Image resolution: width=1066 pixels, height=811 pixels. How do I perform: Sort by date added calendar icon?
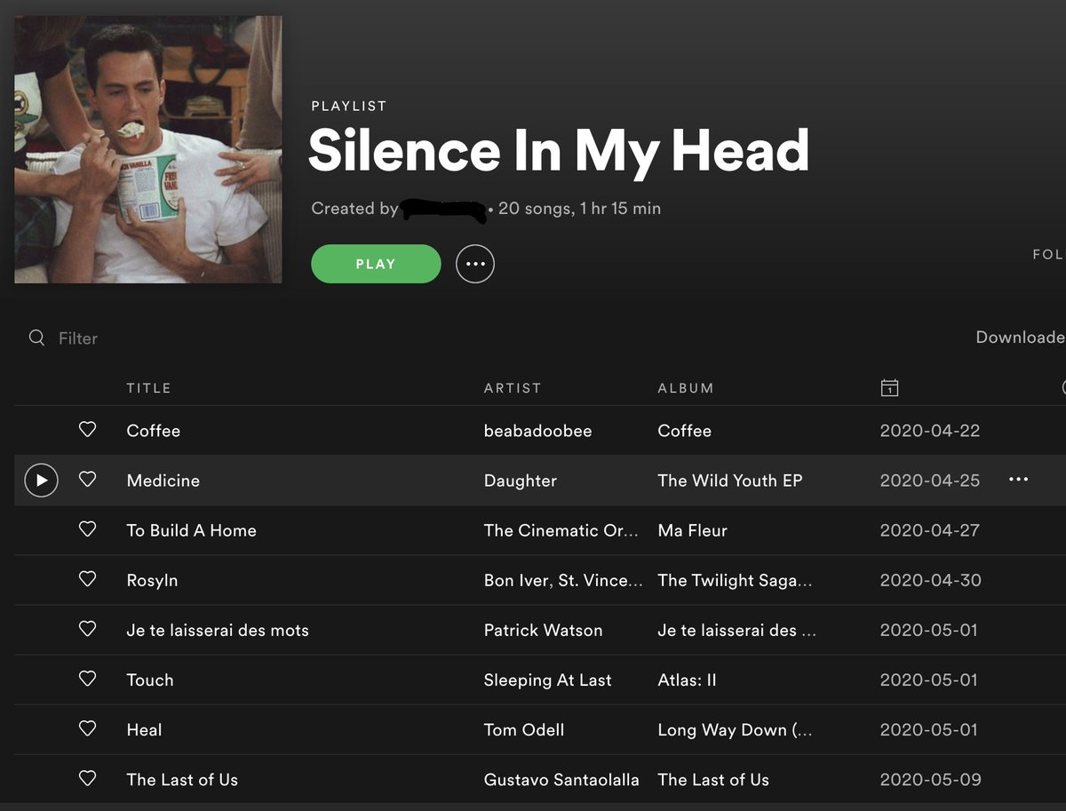tap(889, 387)
